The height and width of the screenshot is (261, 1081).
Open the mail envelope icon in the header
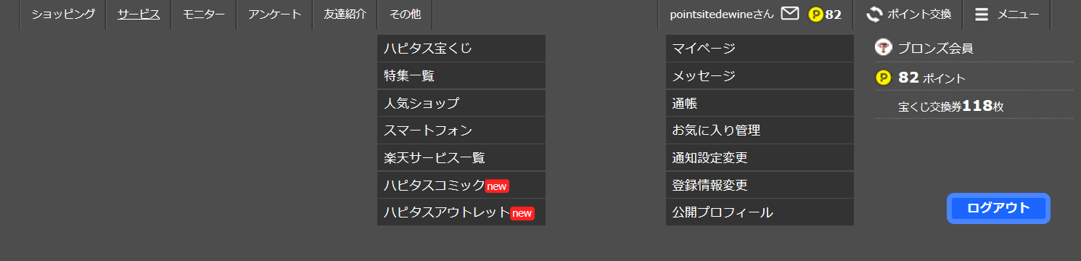790,13
